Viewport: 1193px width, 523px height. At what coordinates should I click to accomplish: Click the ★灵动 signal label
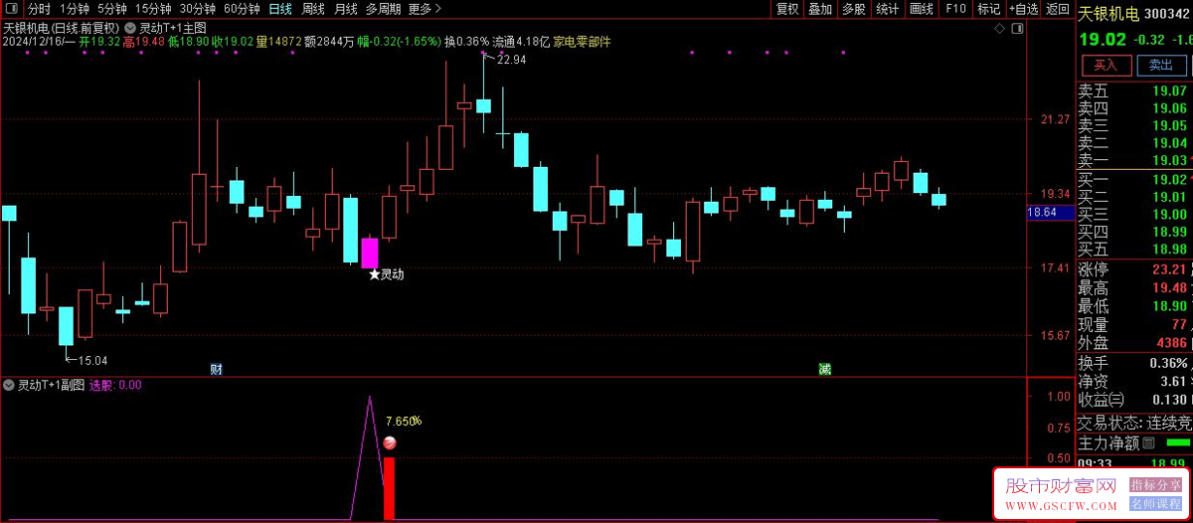click(386, 274)
